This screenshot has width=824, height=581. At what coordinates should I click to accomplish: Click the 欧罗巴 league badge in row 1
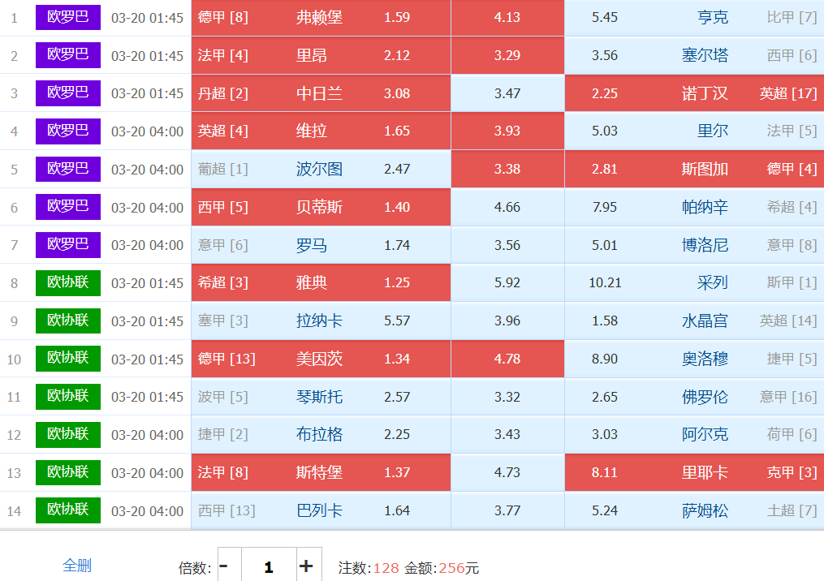point(68,17)
